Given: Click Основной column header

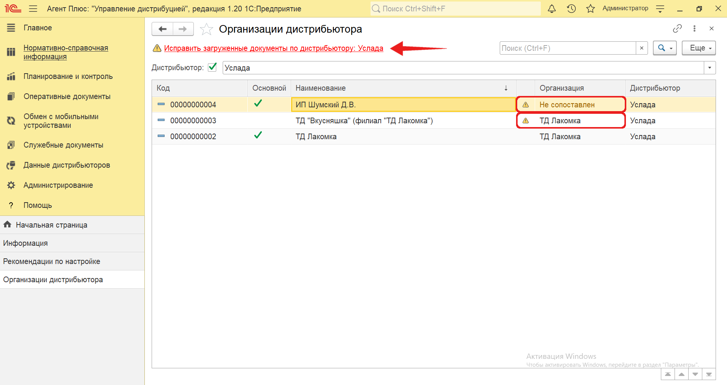Looking at the screenshot, I should (x=269, y=88).
